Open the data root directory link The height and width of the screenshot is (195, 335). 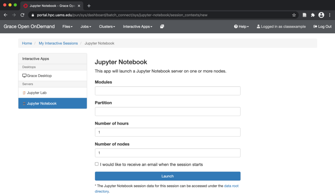pos(231,186)
